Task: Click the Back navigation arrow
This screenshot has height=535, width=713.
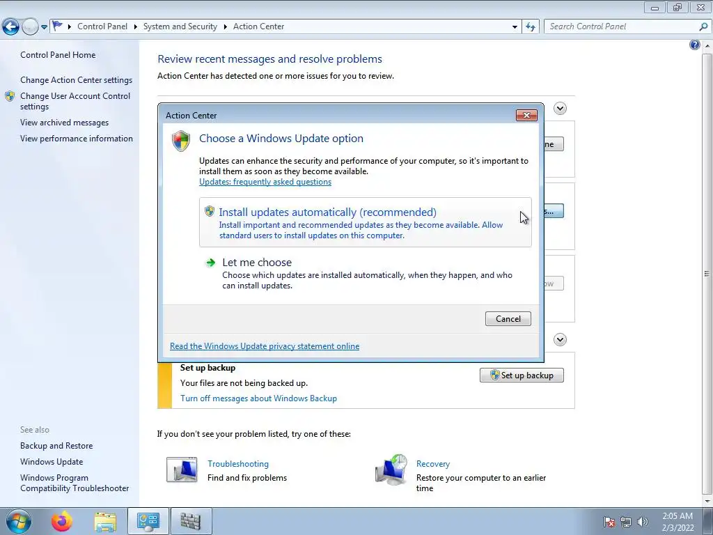Action: [11, 27]
